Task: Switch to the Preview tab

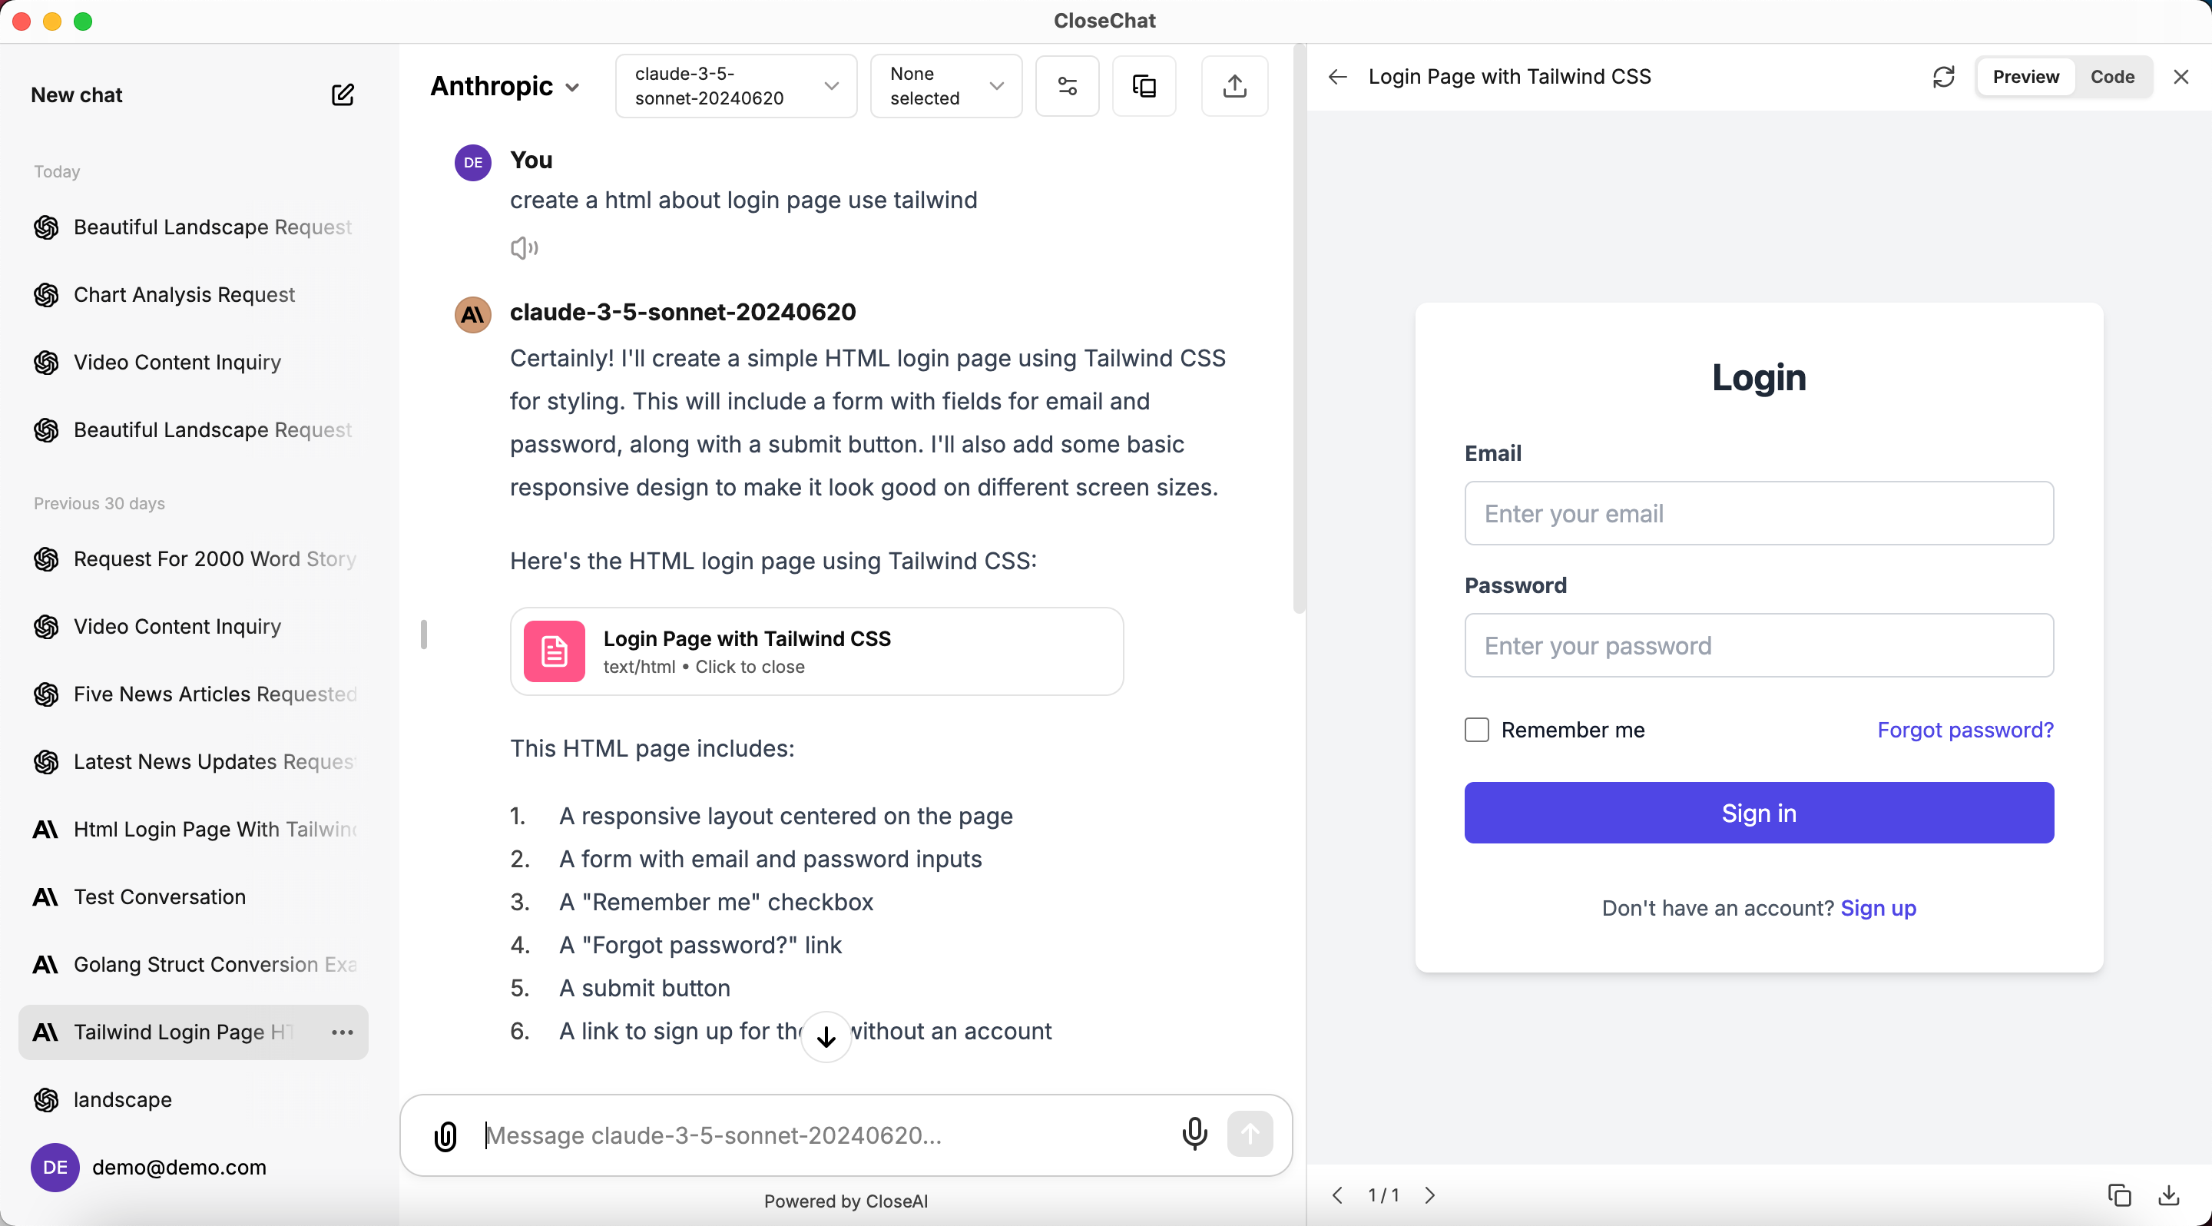Action: pos(2025,78)
